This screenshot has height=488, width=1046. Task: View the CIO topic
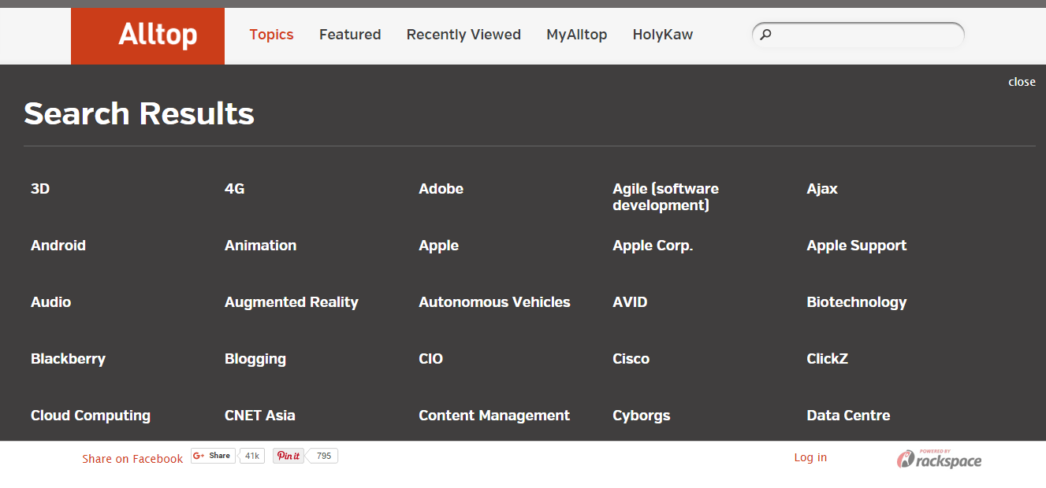coord(430,359)
